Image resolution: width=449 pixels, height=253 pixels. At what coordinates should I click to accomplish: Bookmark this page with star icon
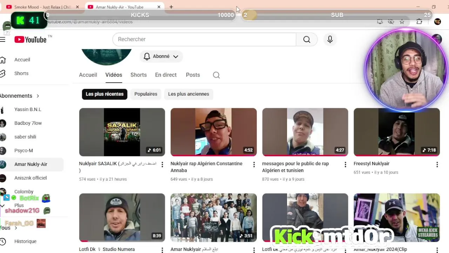402,22
